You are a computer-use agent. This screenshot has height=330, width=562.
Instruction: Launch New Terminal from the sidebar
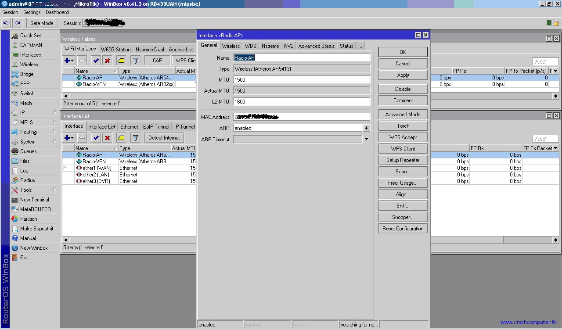[x=34, y=200]
